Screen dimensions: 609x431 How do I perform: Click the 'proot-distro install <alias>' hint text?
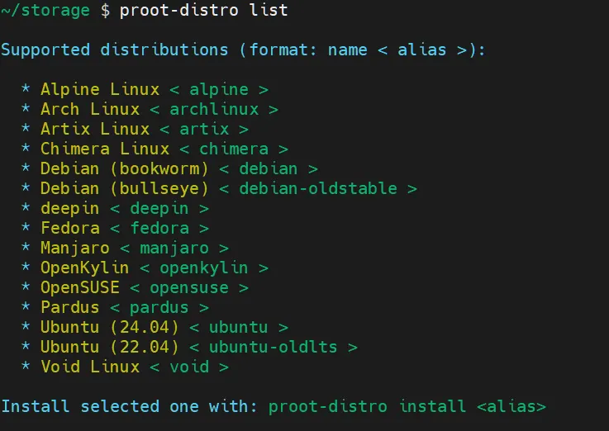(x=407, y=406)
